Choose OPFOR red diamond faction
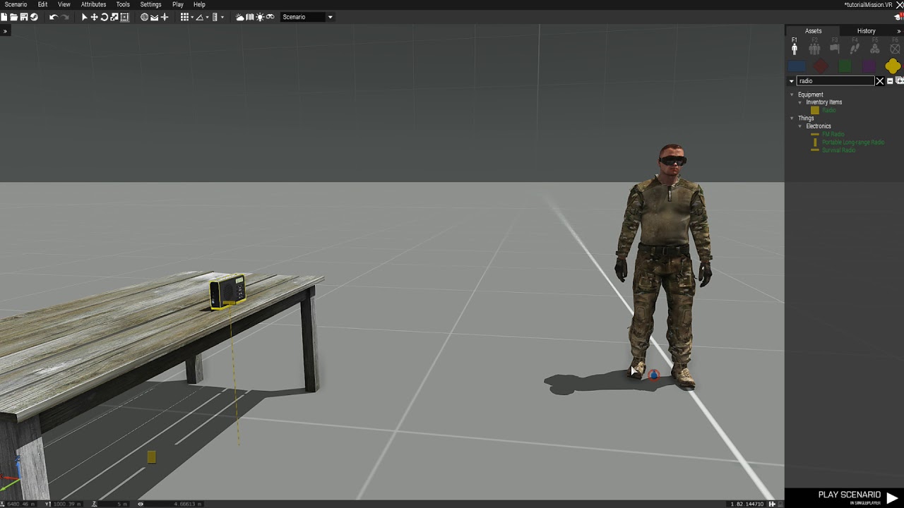The height and width of the screenshot is (508, 904). tap(821, 66)
